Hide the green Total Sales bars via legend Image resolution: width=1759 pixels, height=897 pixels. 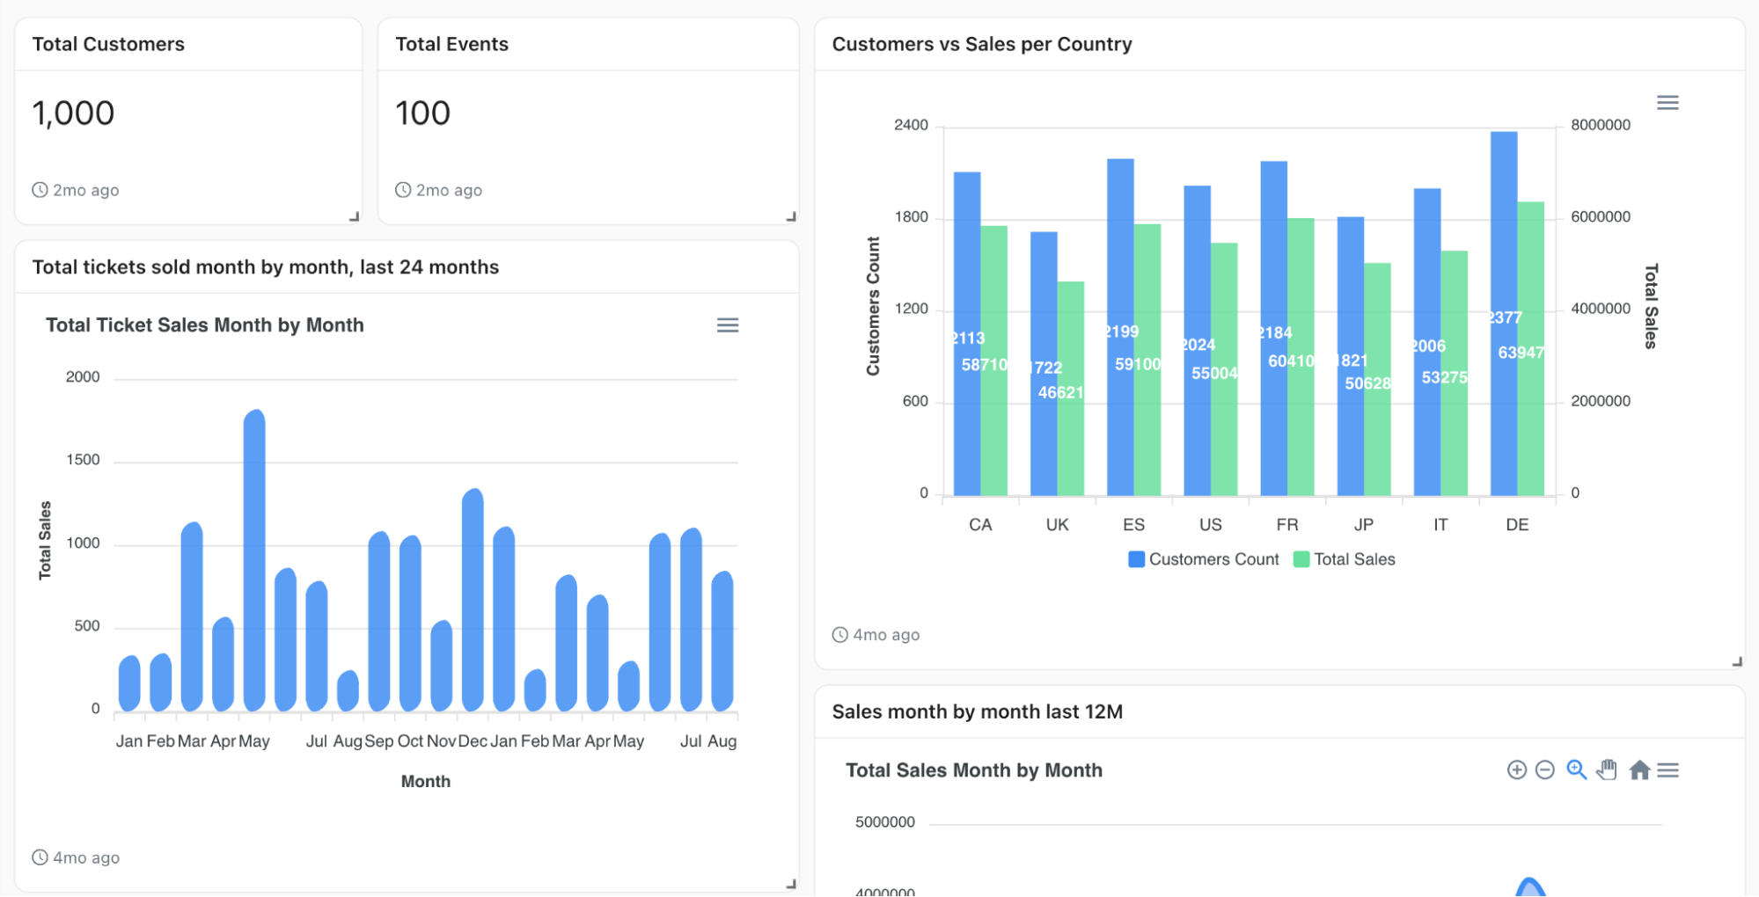[1345, 558]
